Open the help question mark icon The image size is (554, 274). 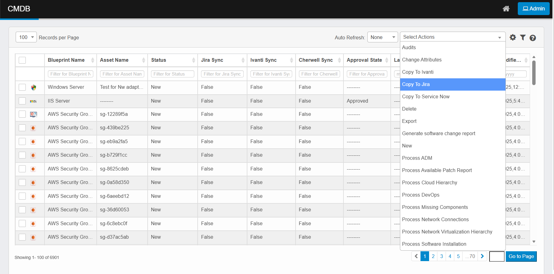click(533, 38)
